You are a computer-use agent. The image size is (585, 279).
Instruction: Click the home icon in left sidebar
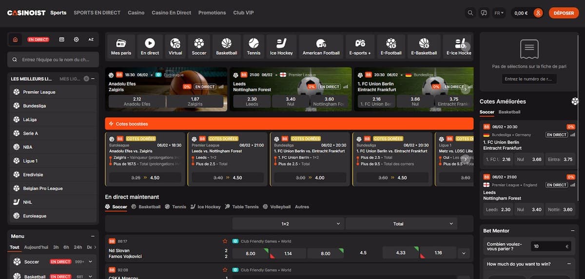[15, 40]
